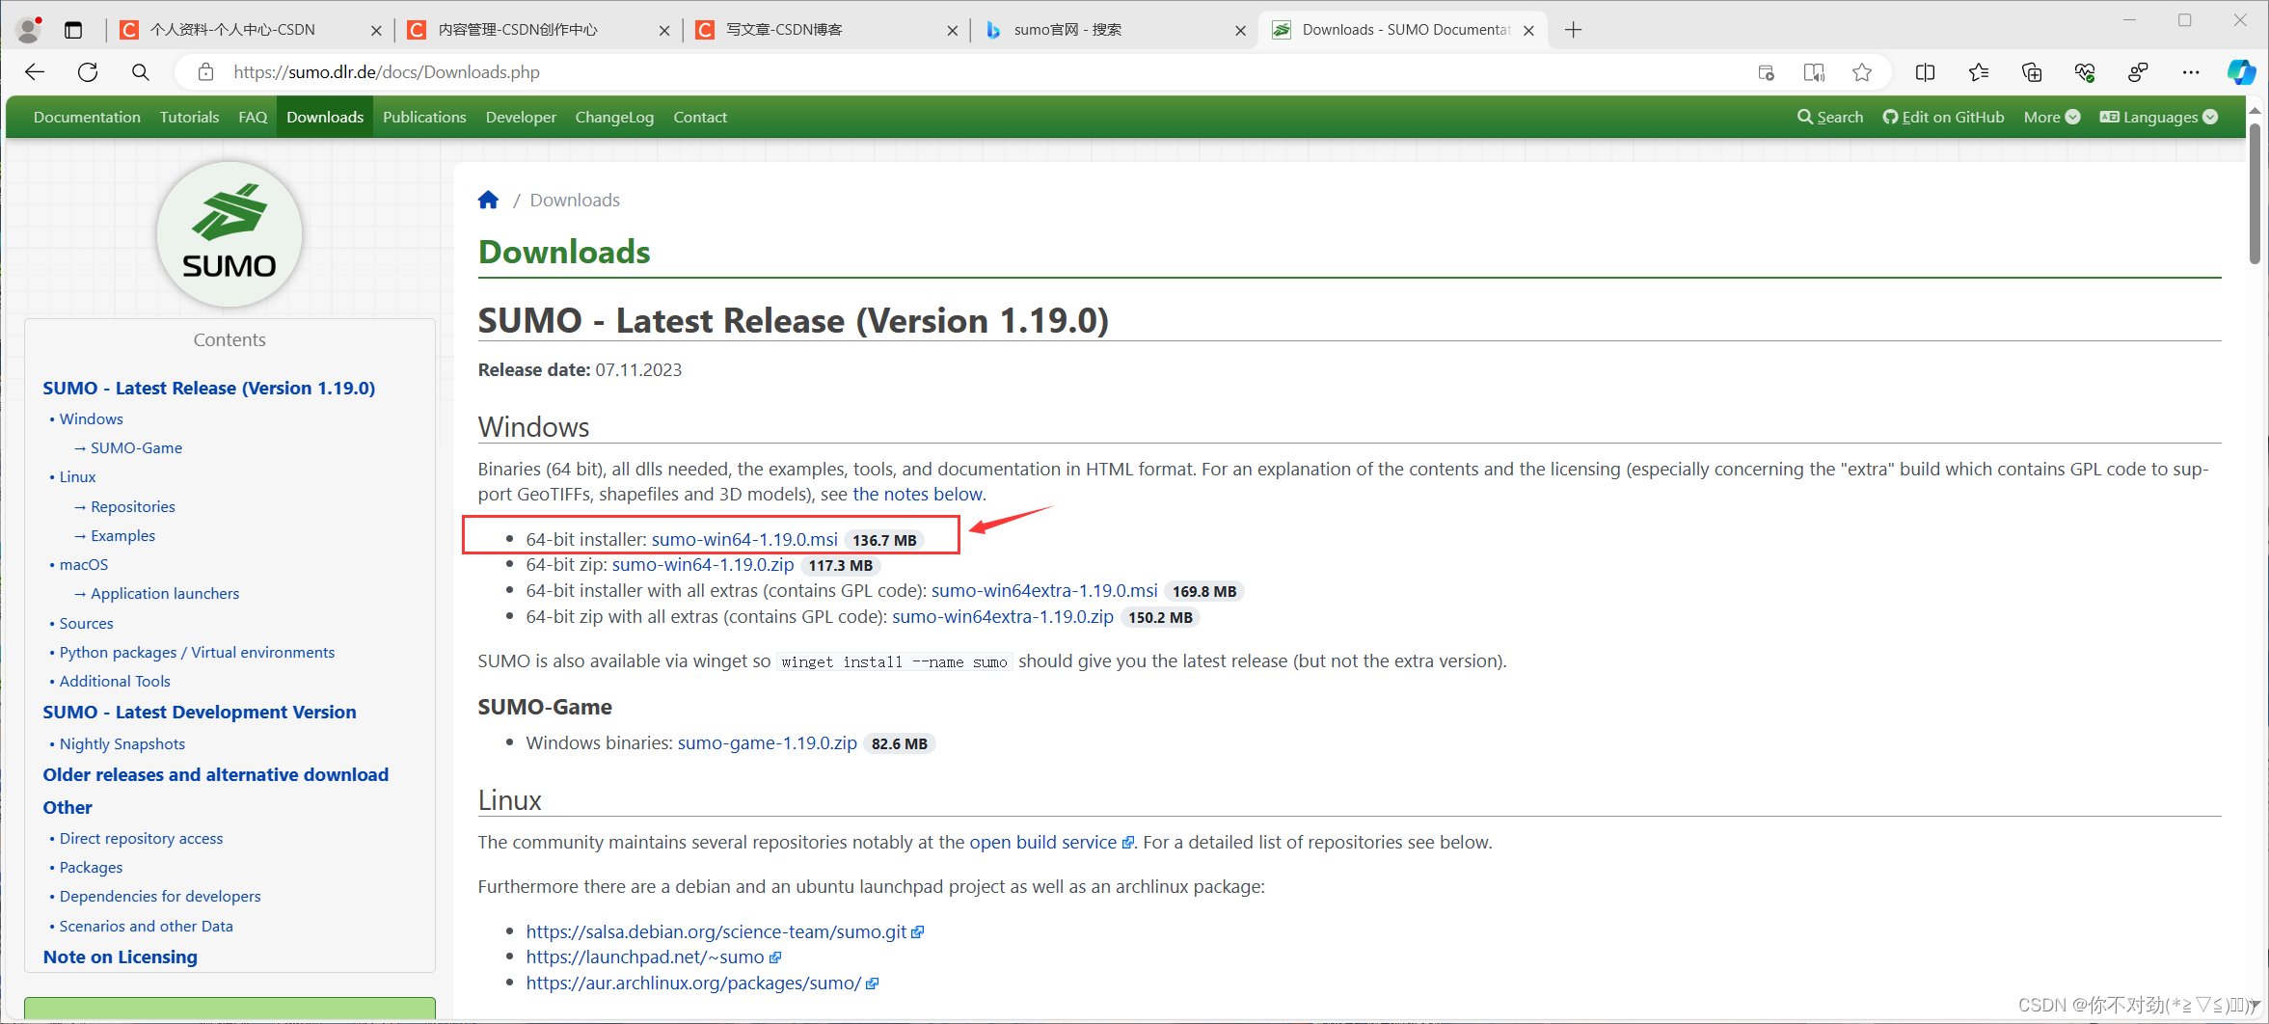This screenshot has width=2269, height=1024.
Task: Open the FAQ menu item
Action: (253, 117)
